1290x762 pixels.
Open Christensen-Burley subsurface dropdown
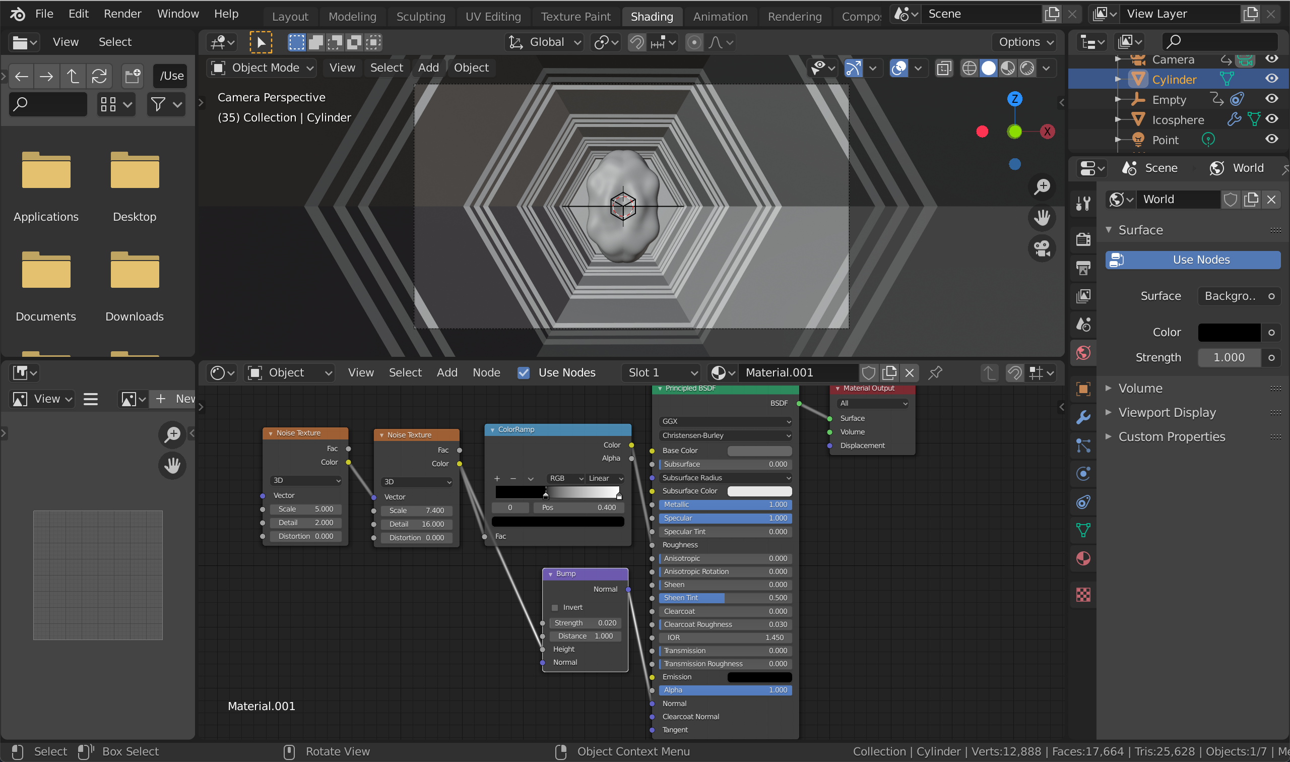[725, 435]
